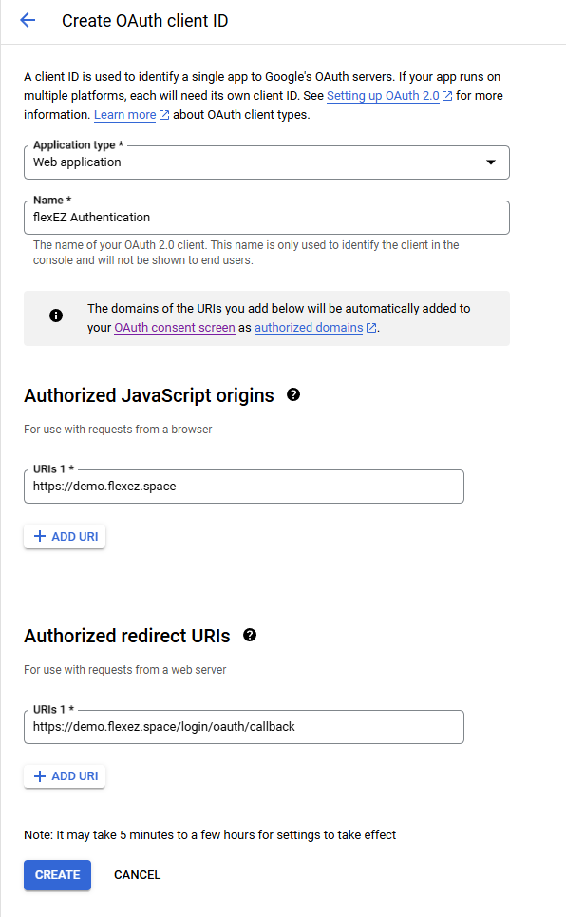Click the back arrow icon
Screen dimensions: 566x917
pyautogui.click(x=28, y=21)
